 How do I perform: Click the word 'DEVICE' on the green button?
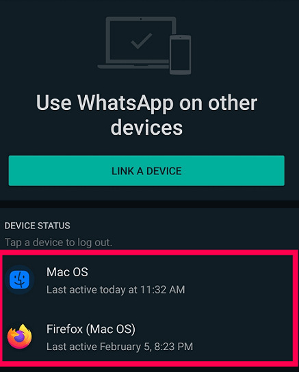pos(164,171)
